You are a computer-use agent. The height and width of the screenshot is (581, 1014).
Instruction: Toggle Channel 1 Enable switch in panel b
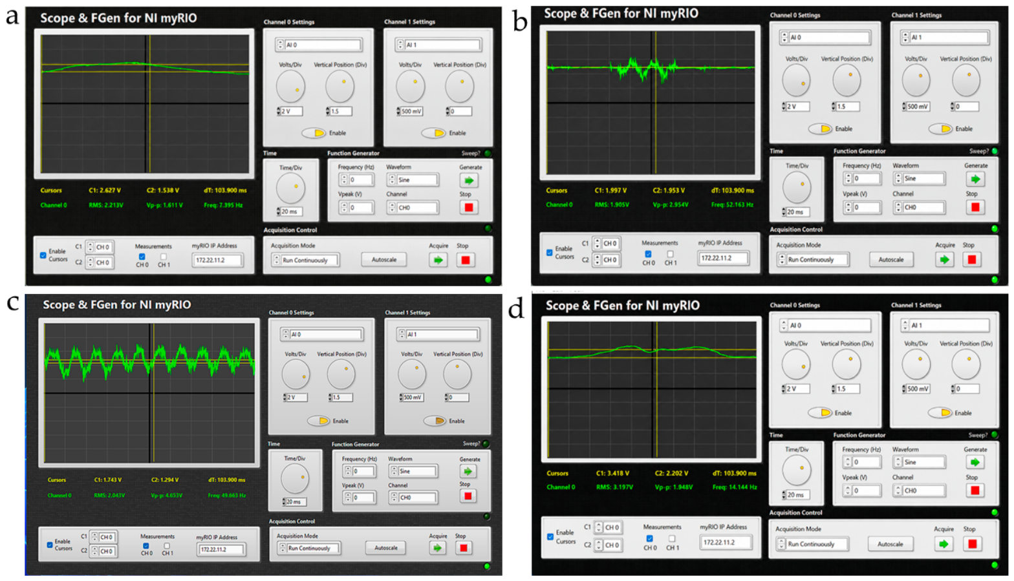coord(941,129)
